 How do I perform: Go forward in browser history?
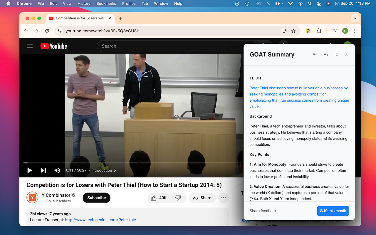36,31
